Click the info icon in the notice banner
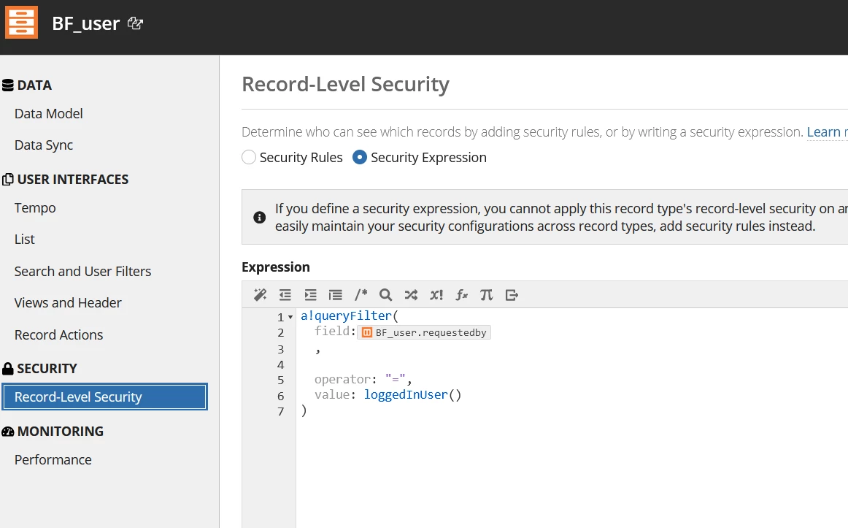The width and height of the screenshot is (848, 528). tap(260, 218)
